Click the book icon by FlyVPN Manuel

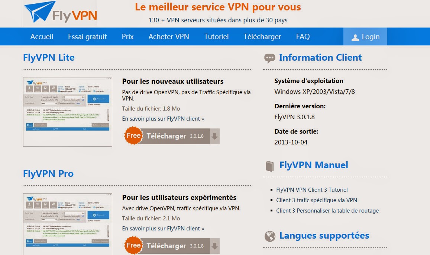coord(269,166)
